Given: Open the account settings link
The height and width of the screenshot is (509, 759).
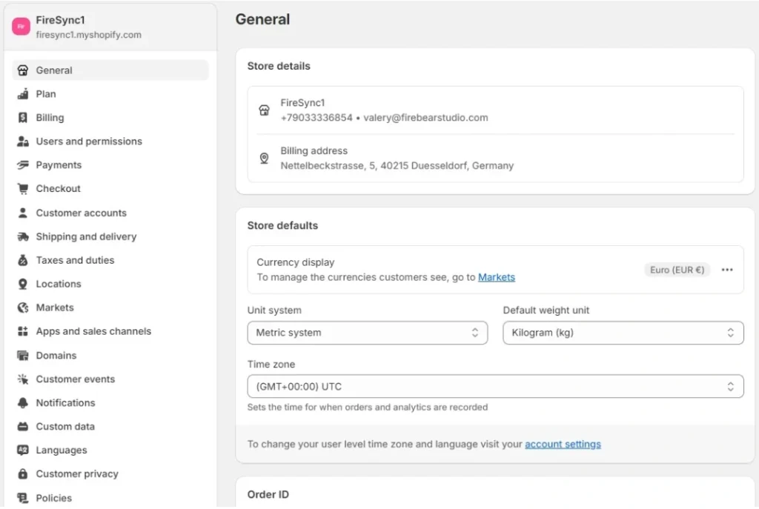Looking at the screenshot, I should 563,444.
